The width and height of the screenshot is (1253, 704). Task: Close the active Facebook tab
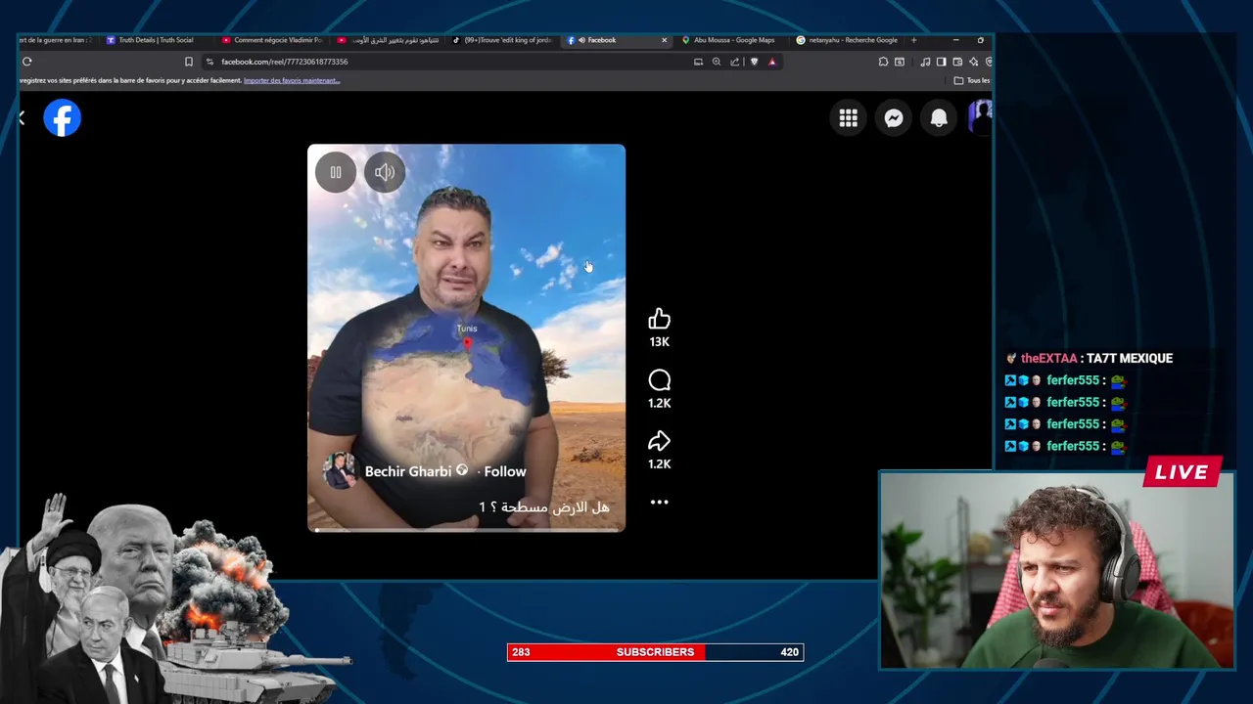664,40
